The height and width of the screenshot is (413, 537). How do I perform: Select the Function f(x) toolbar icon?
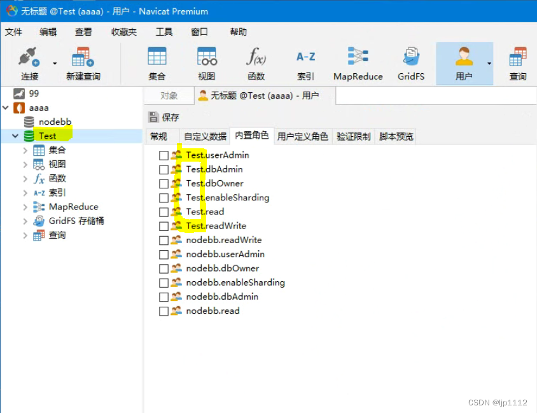[256, 57]
